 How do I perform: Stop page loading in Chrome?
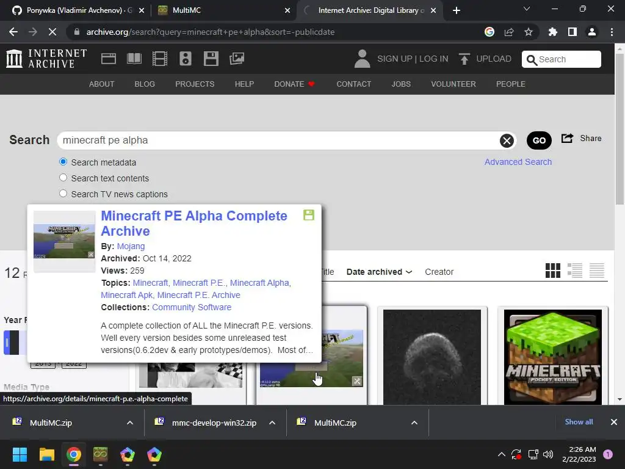[x=52, y=32]
